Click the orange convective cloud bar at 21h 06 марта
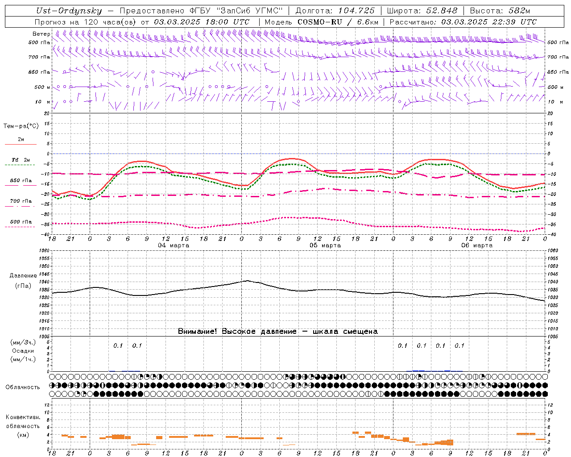 point(526,434)
